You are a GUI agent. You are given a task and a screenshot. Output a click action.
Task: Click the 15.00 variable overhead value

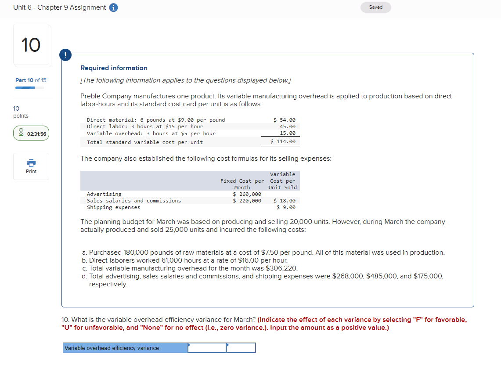pyautogui.click(x=288, y=133)
